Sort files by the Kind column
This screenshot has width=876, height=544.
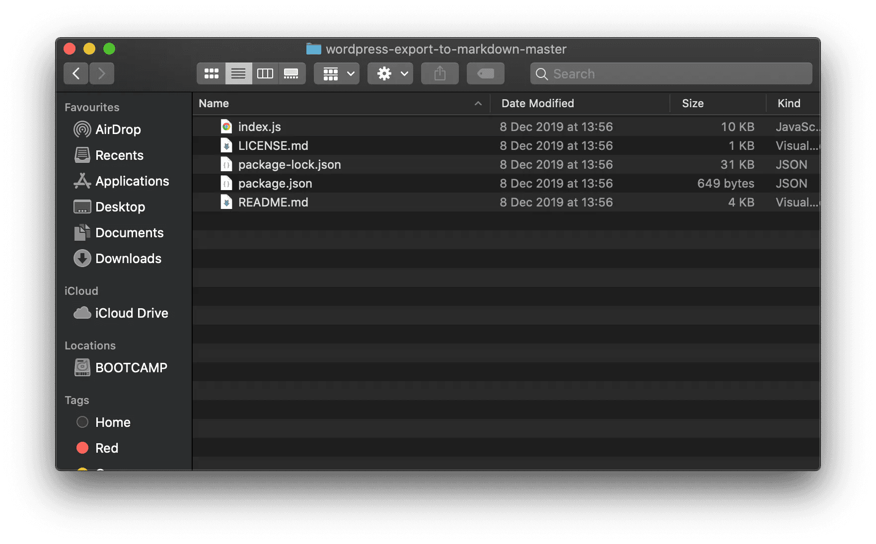pos(789,103)
